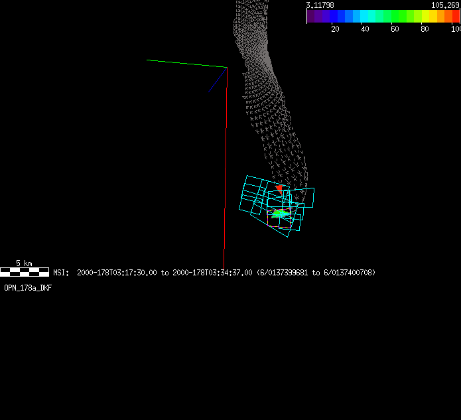Click the green colored patch inside footprints
Viewport: 461px width, 420px height.
pos(280,213)
